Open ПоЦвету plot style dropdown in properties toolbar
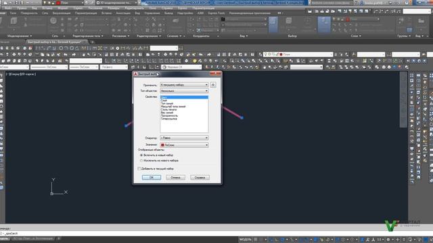Screen dimensions: 433x243 coord(114,67)
